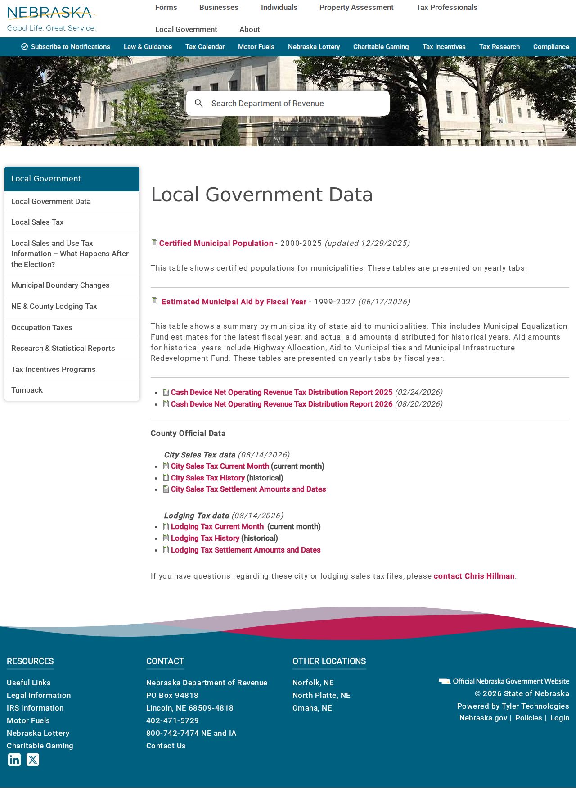The width and height of the screenshot is (576, 788).
Task: Open the Property Assessment menu
Action: point(356,7)
